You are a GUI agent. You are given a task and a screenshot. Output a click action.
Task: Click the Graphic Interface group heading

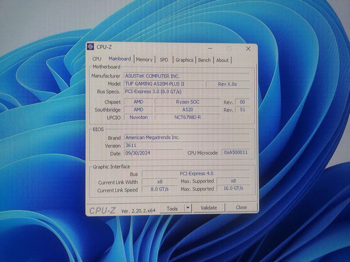coord(112,166)
